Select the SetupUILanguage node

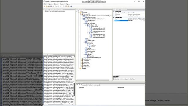91,17
